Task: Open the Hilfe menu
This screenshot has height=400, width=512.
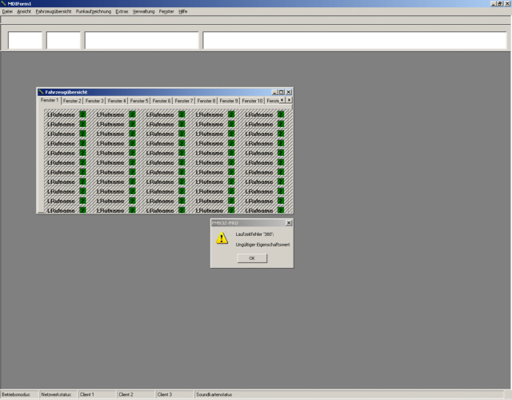Action: [183, 12]
